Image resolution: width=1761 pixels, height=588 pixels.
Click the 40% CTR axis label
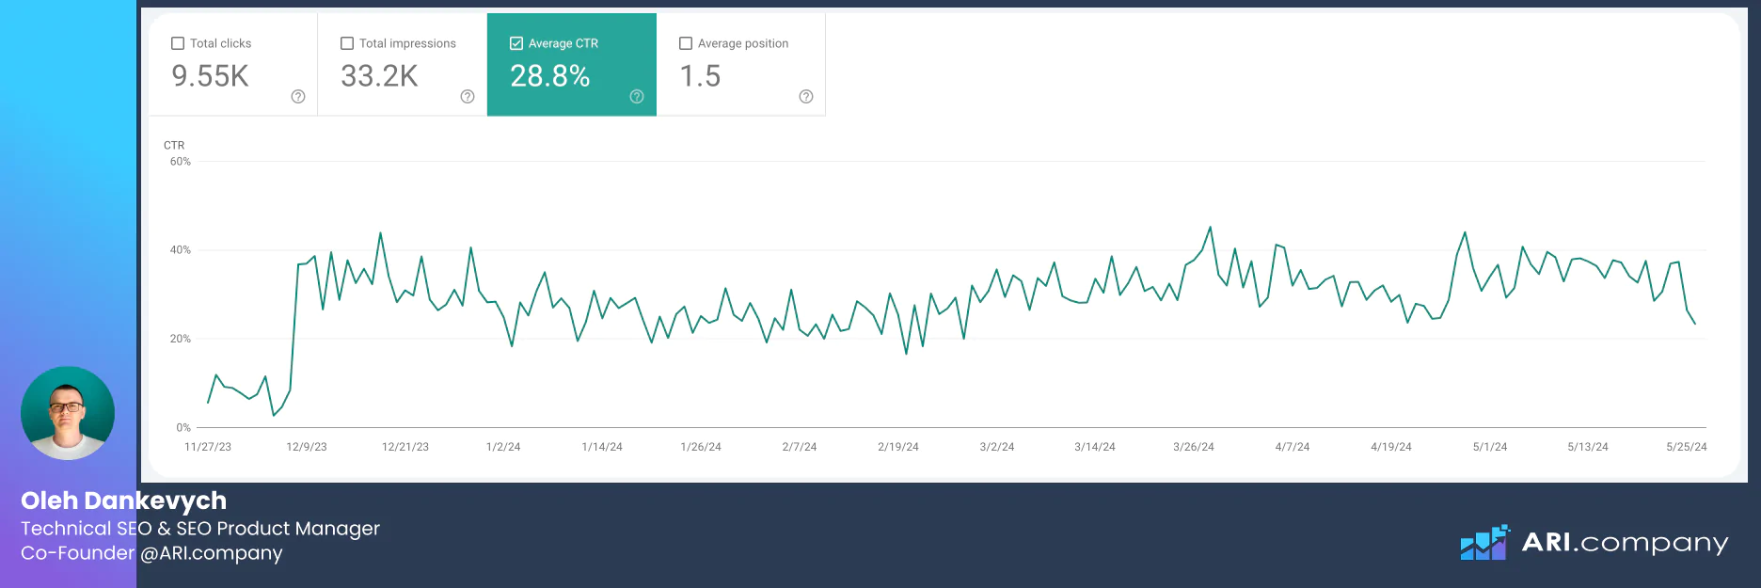click(x=180, y=250)
